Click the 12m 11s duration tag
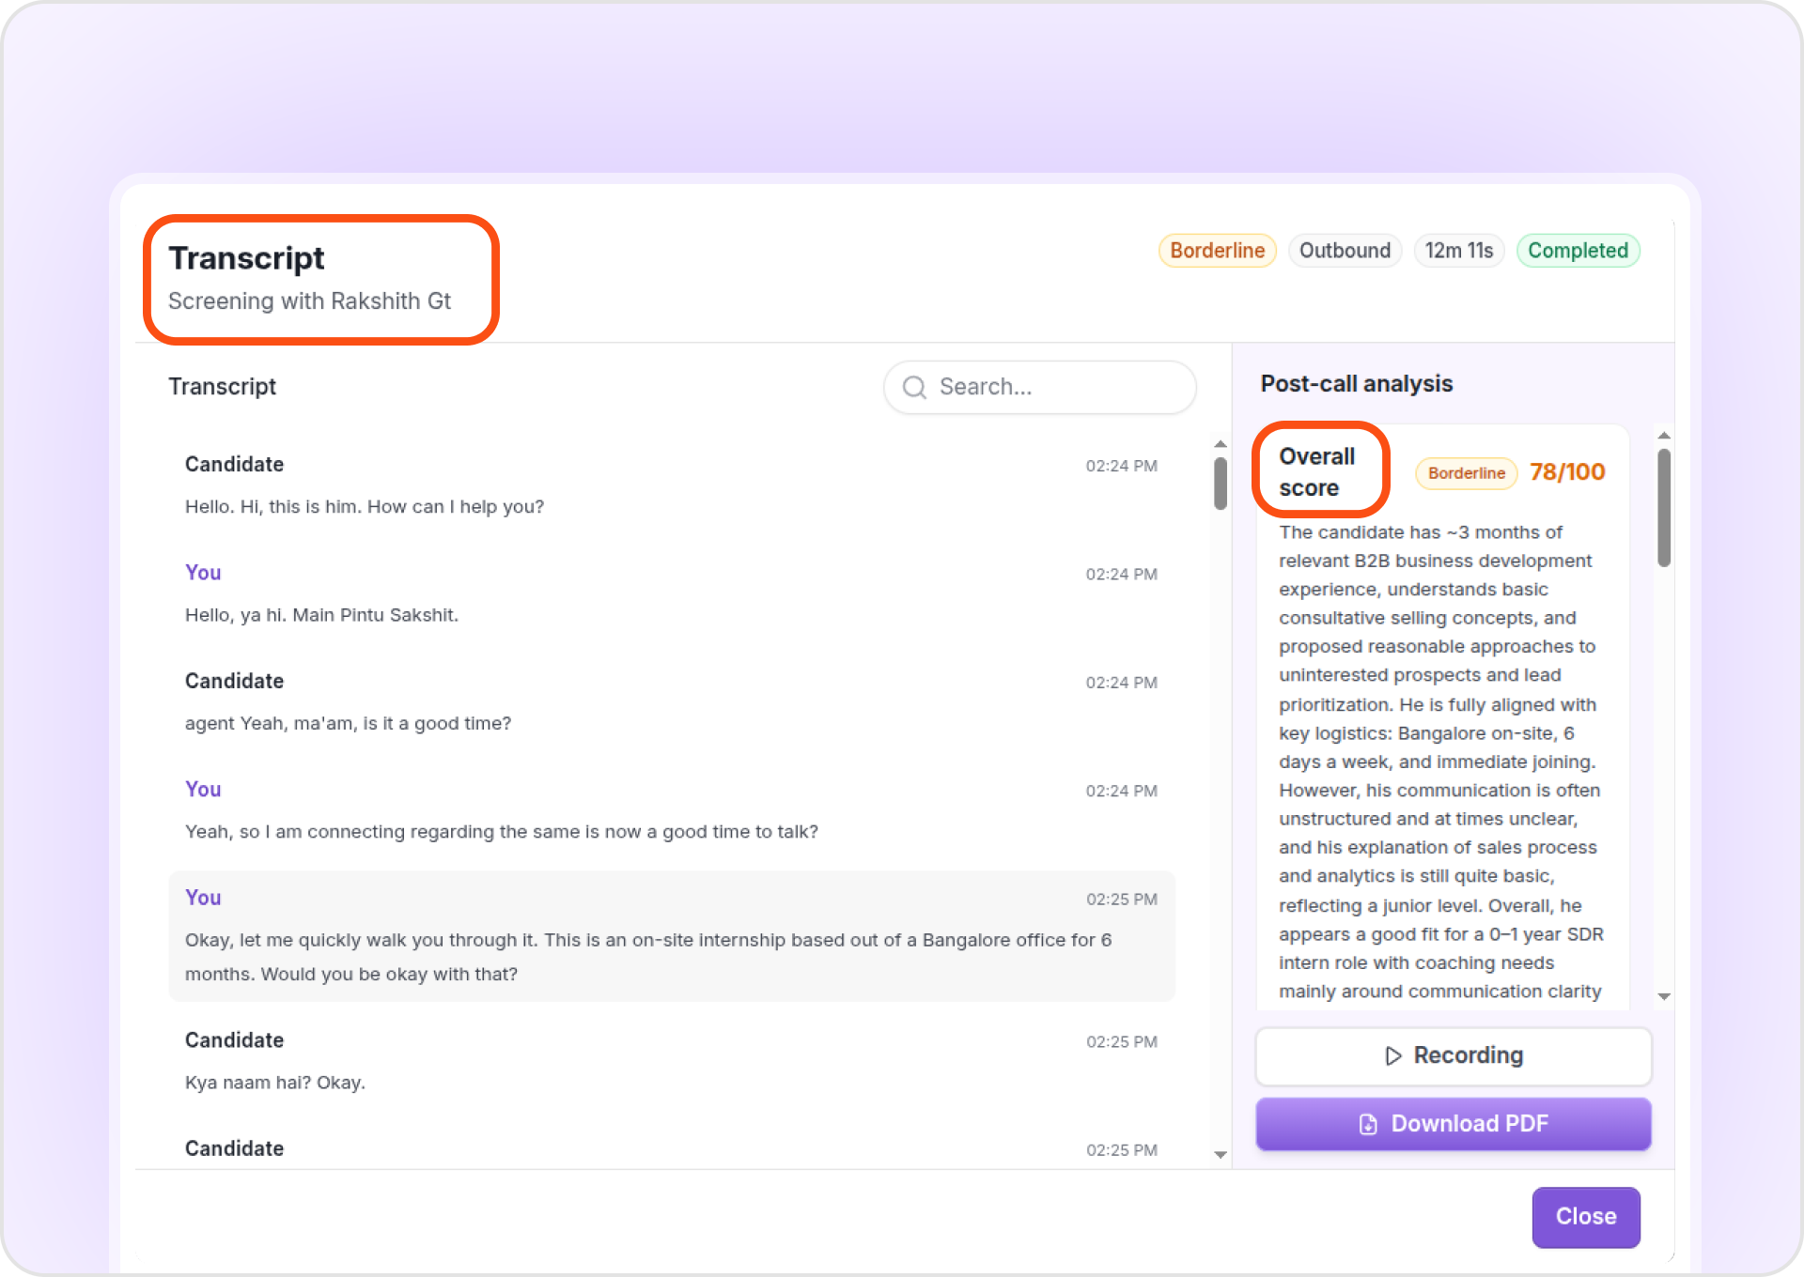 [1459, 251]
